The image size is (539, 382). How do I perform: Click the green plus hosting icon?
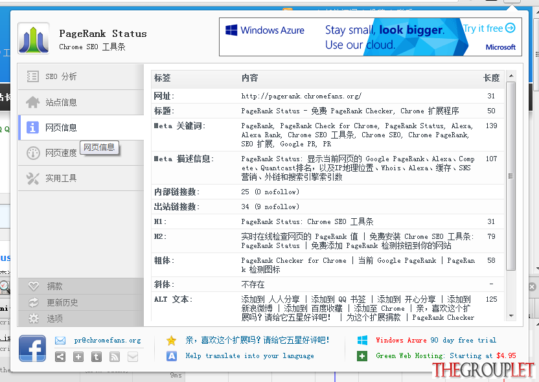362,356
